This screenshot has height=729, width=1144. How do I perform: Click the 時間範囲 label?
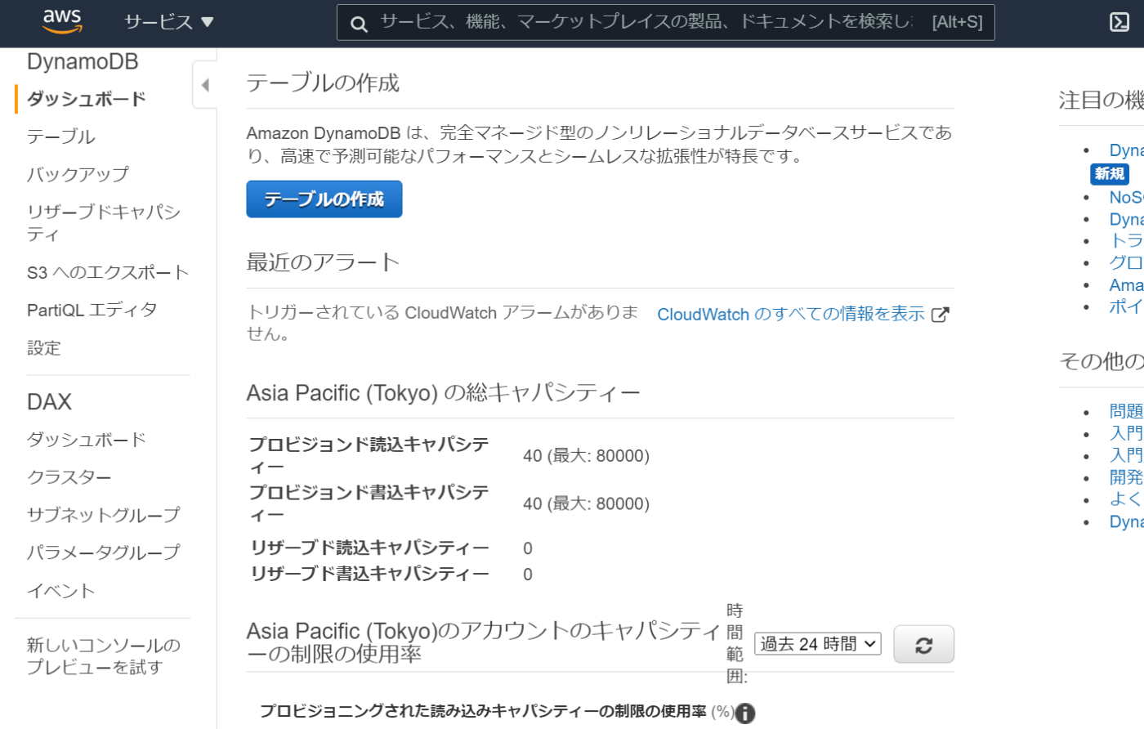pyautogui.click(x=736, y=644)
